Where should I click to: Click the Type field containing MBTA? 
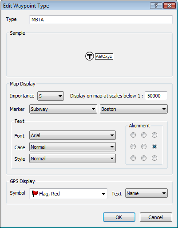(x=101, y=20)
